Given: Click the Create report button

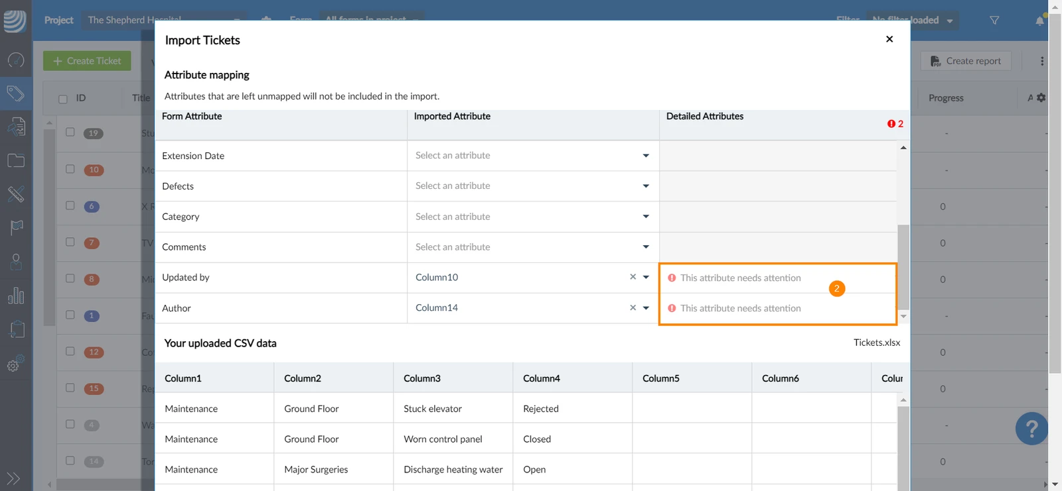Looking at the screenshot, I should pyautogui.click(x=966, y=61).
